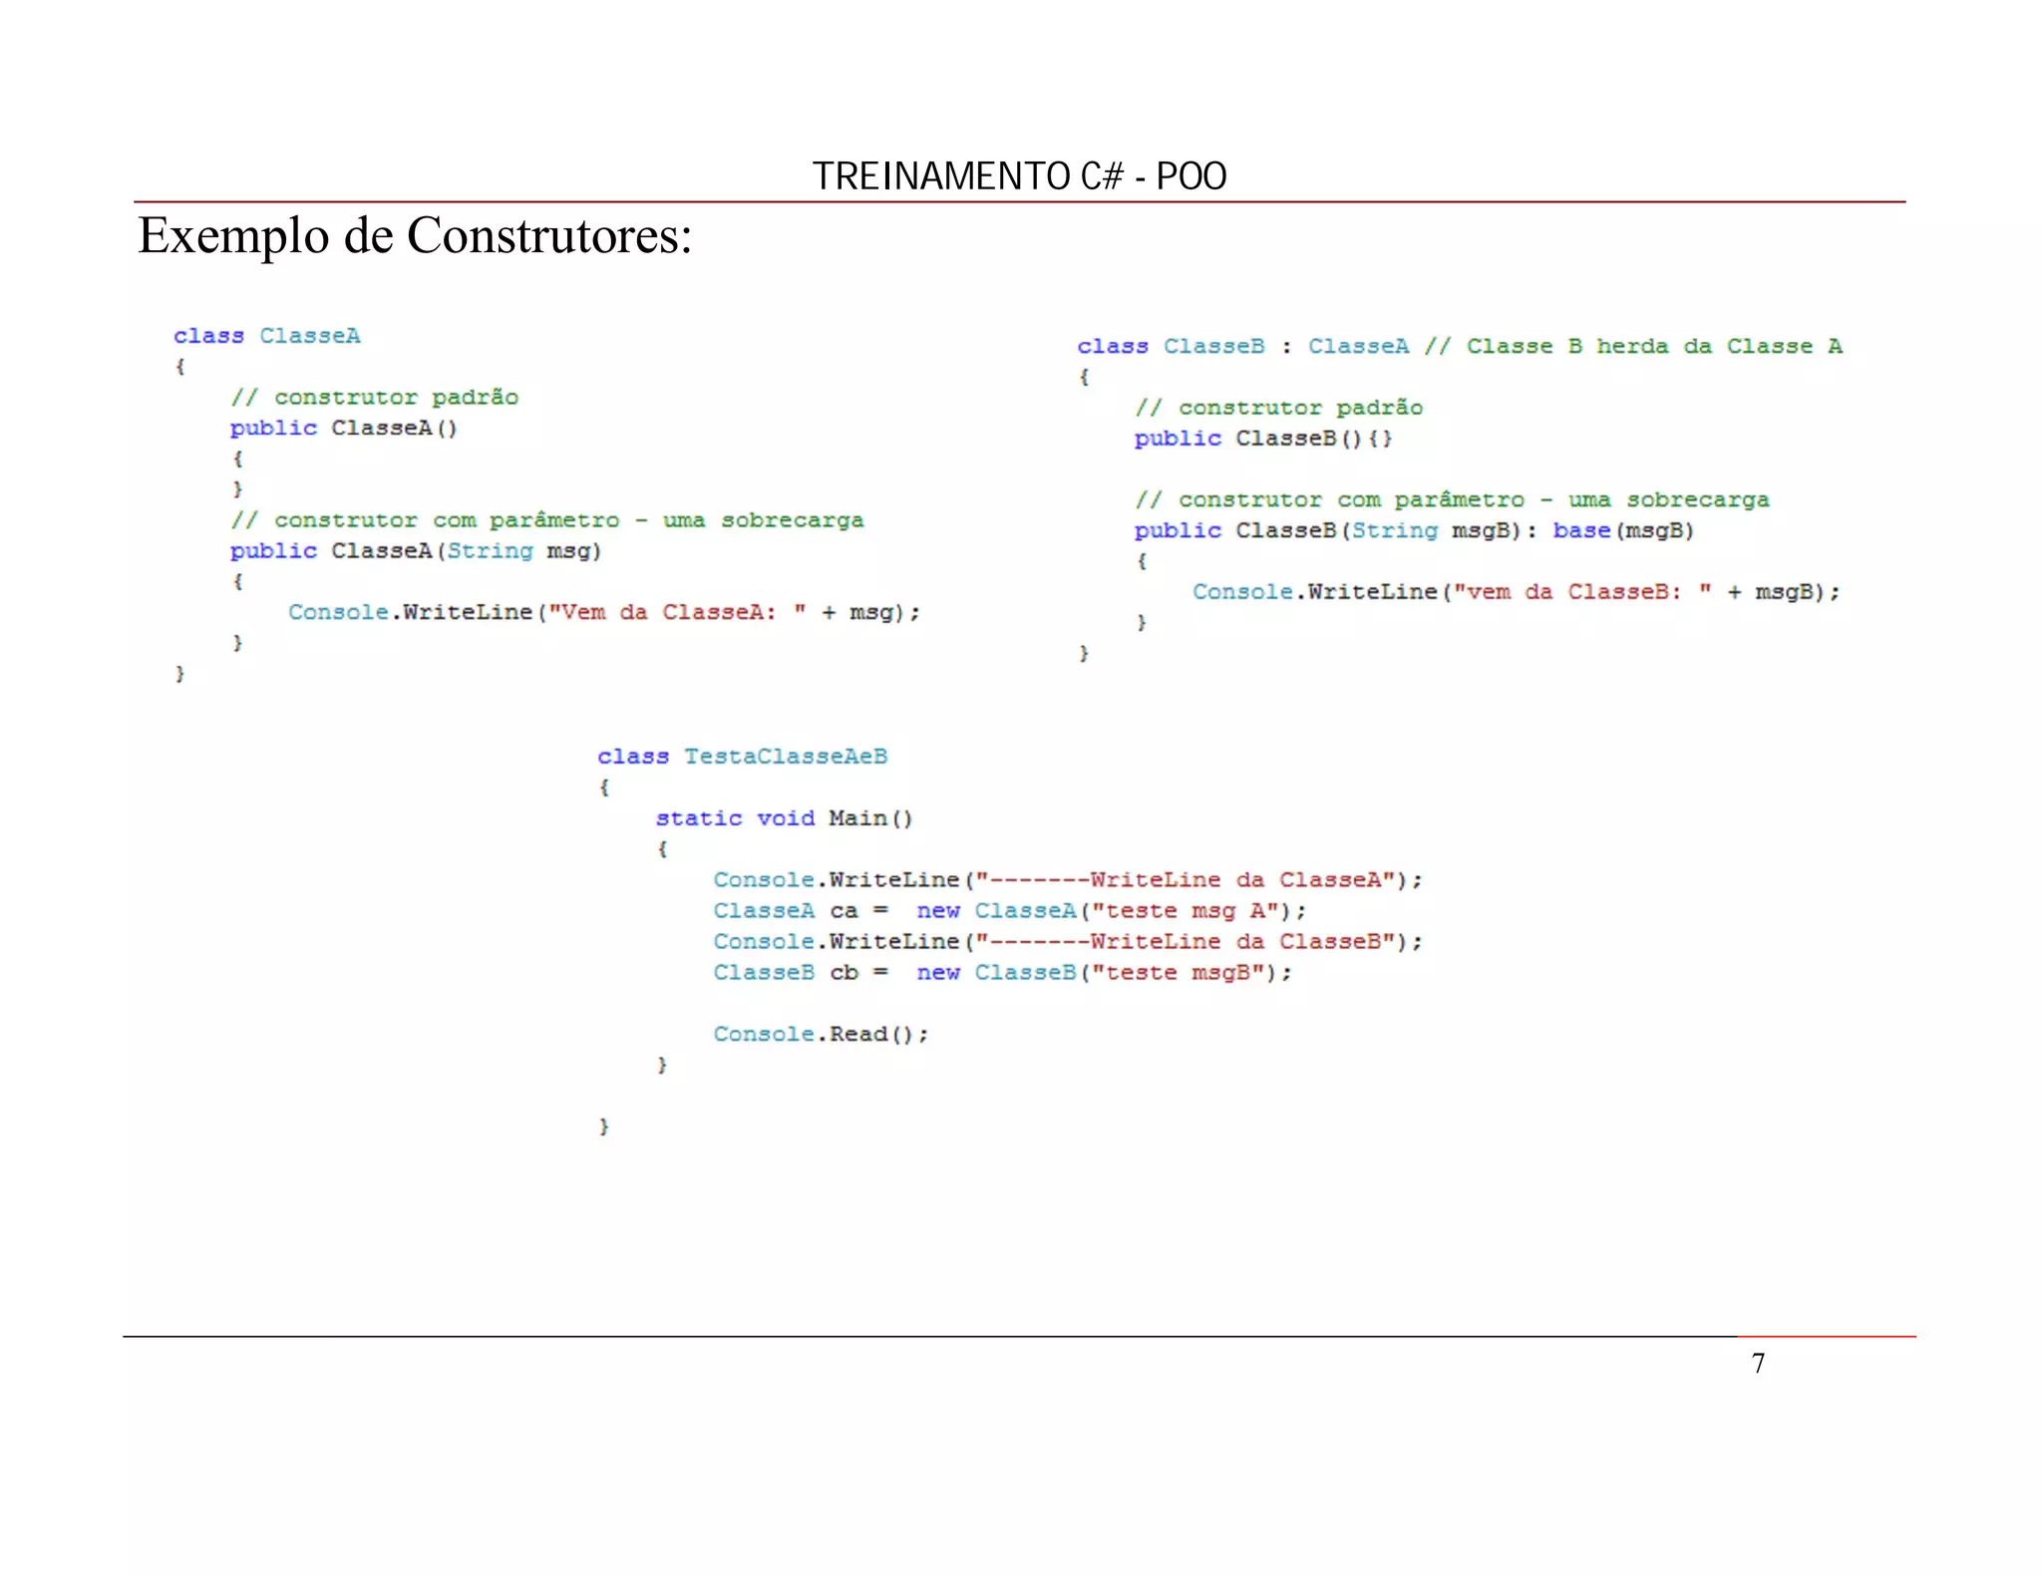The image size is (2042, 1577).
Task: Click the 'static void Main()' line
Action: (x=784, y=818)
